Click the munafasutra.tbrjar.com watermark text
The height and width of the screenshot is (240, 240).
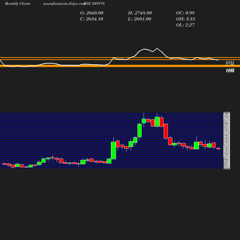tap(64, 3)
